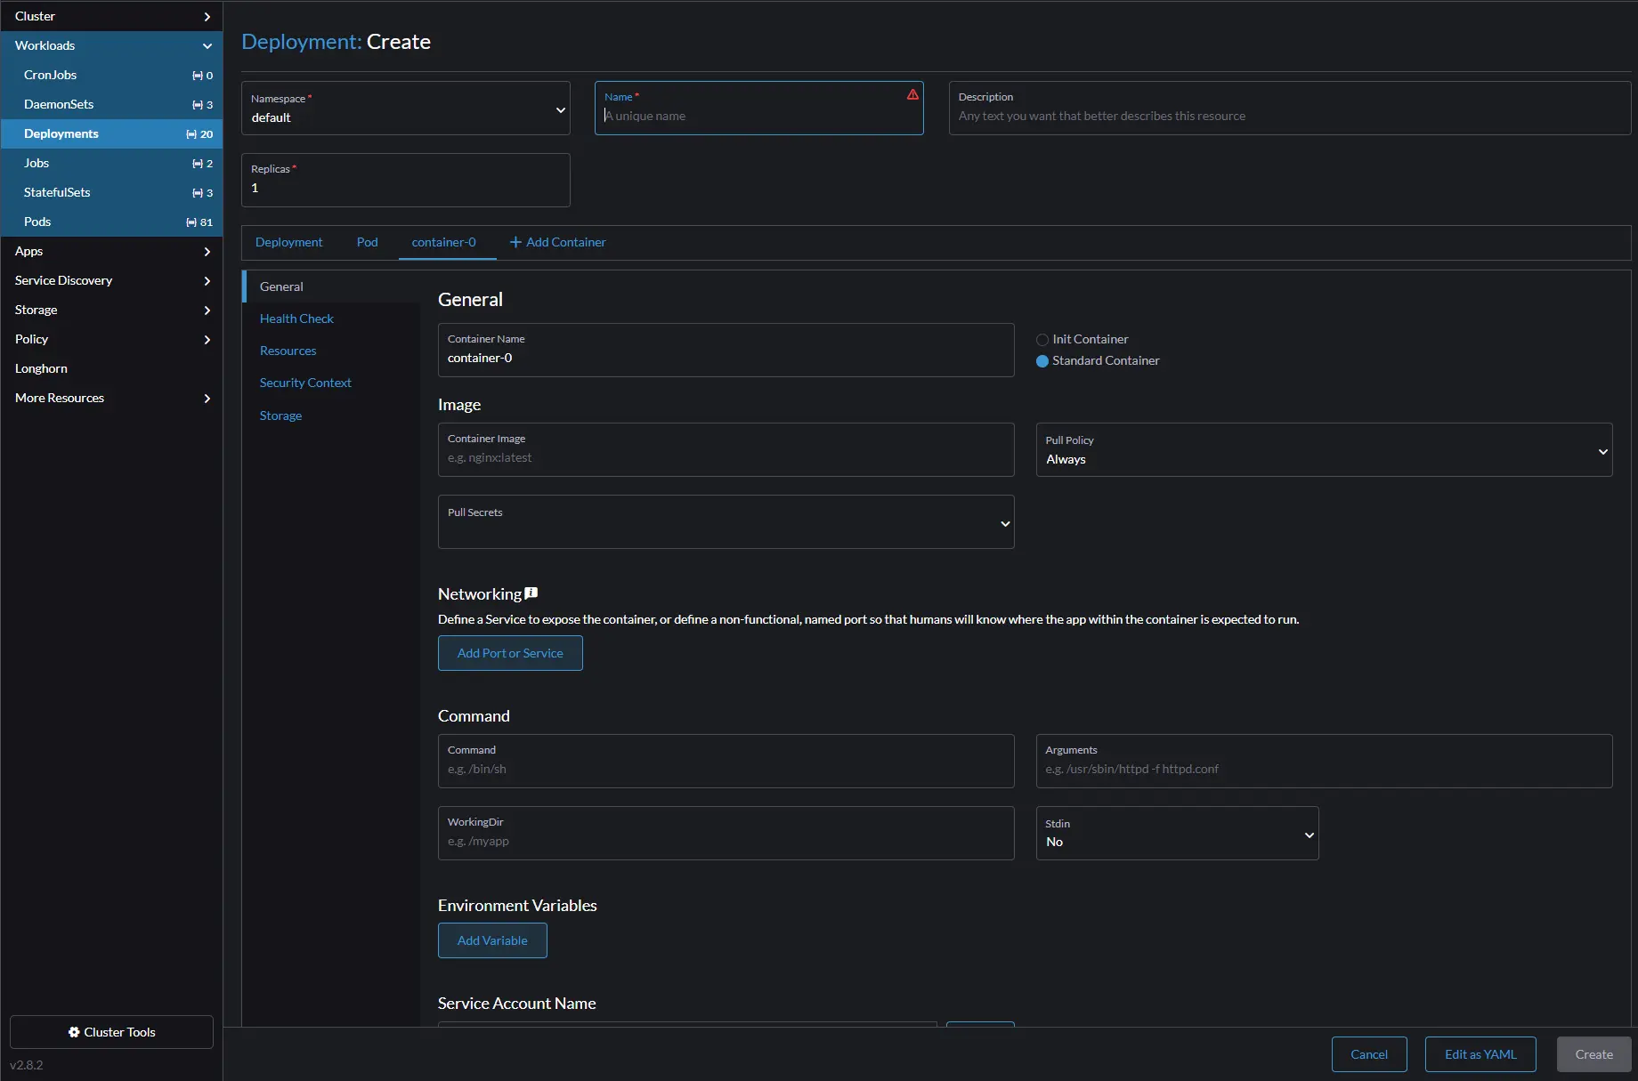Open the Pull Policy dropdown
Screen dimensions: 1638x1081
(1323, 450)
